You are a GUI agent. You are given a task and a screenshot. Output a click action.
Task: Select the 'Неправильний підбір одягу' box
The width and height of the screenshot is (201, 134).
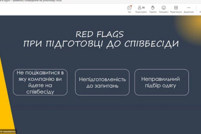(162, 82)
